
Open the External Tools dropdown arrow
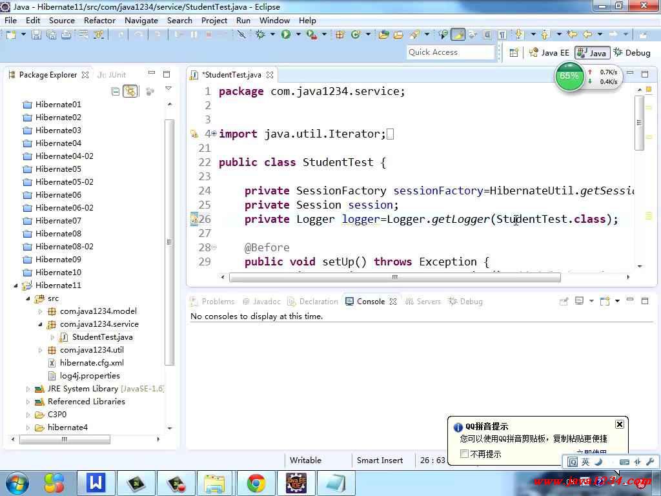(x=324, y=34)
